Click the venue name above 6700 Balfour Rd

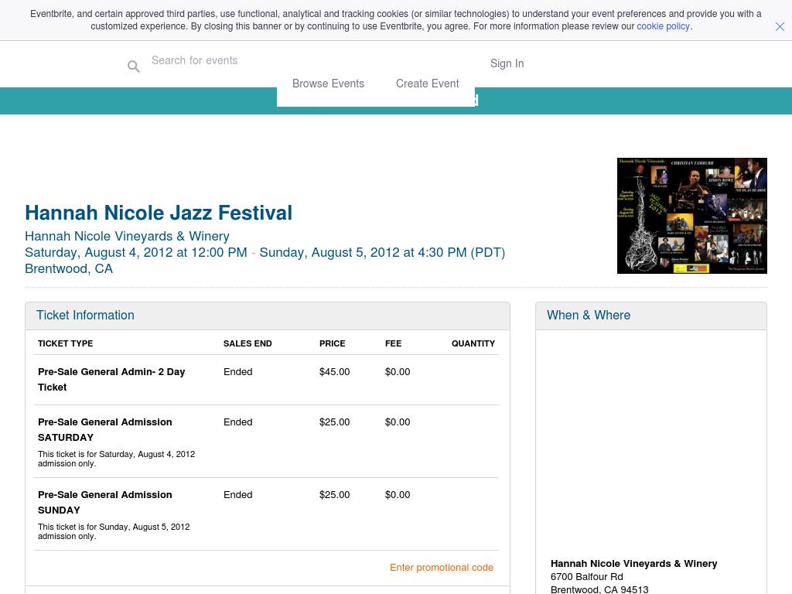(x=633, y=563)
